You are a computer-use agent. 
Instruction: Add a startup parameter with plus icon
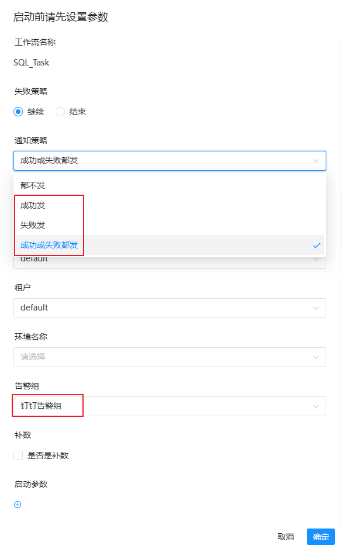18,504
